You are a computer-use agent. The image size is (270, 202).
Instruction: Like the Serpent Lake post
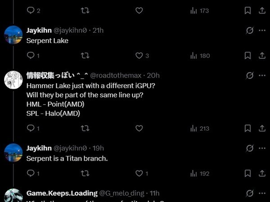(139, 56)
